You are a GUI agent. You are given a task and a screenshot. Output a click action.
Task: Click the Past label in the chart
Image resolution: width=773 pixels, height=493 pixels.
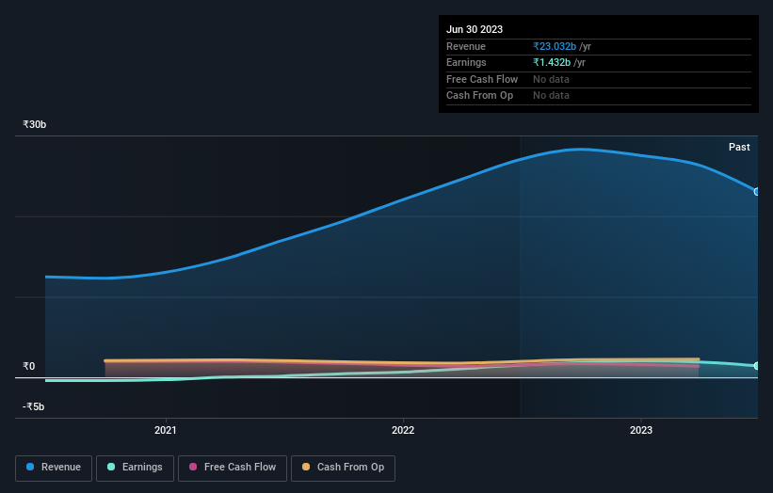click(739, 147)
